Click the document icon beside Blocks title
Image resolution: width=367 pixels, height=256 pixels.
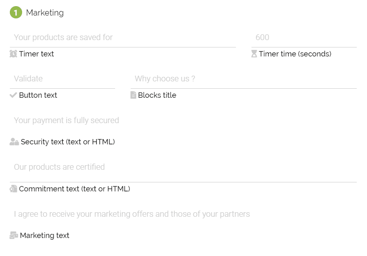(133, 95)
